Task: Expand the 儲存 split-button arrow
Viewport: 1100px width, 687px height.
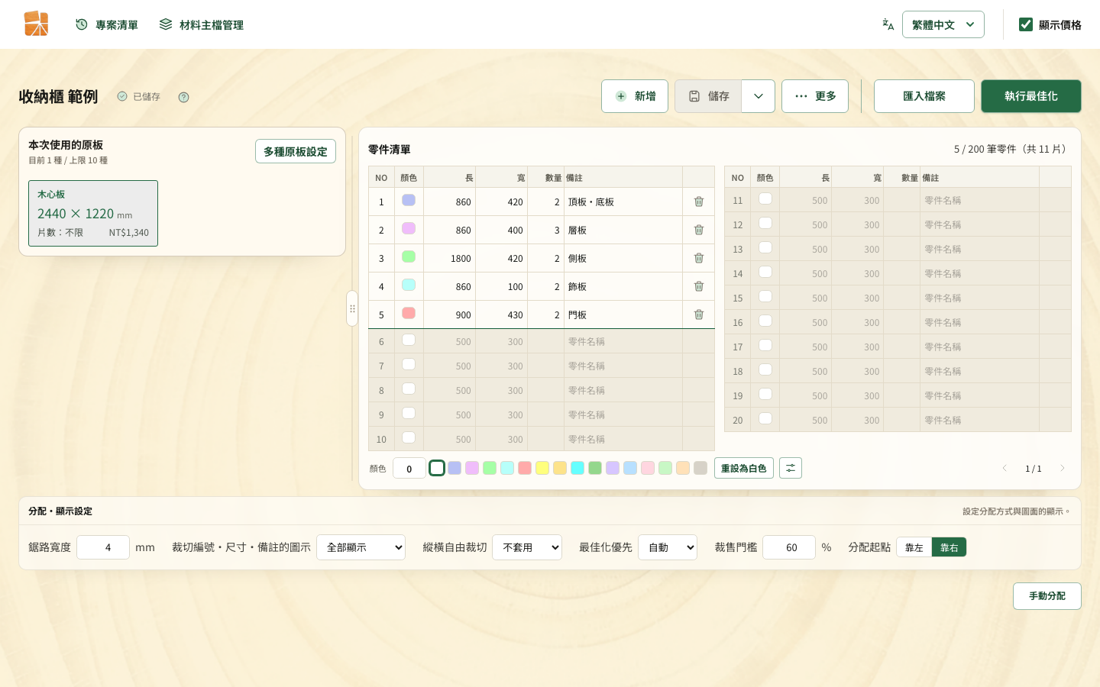Action: tap(759, 96)
